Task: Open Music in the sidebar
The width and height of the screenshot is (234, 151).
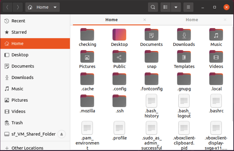Action: 35,89
